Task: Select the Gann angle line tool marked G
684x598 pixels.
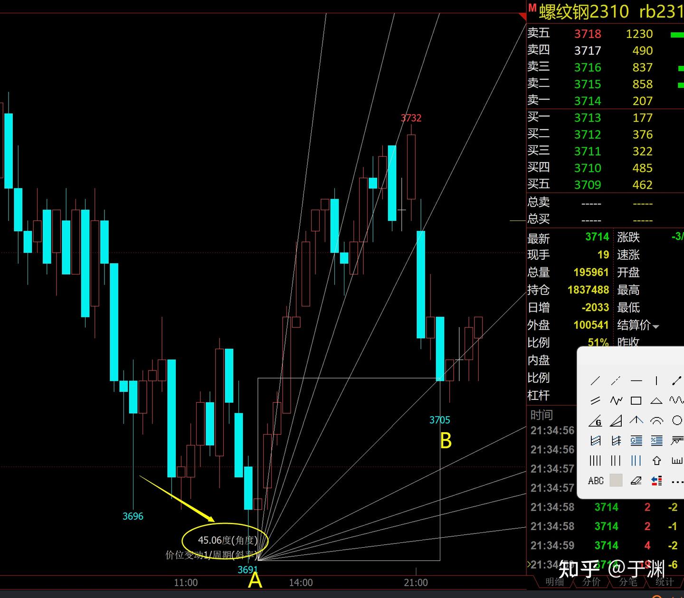Action: pyautogui.click(x=595, y=421)
